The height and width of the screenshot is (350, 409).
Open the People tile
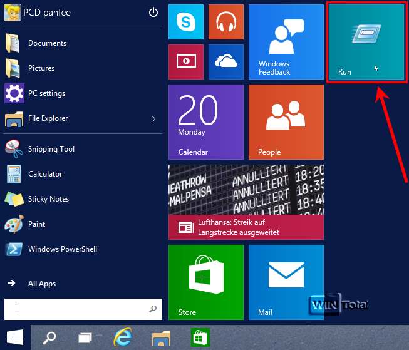pyautogui.click(x=286, y=122)
